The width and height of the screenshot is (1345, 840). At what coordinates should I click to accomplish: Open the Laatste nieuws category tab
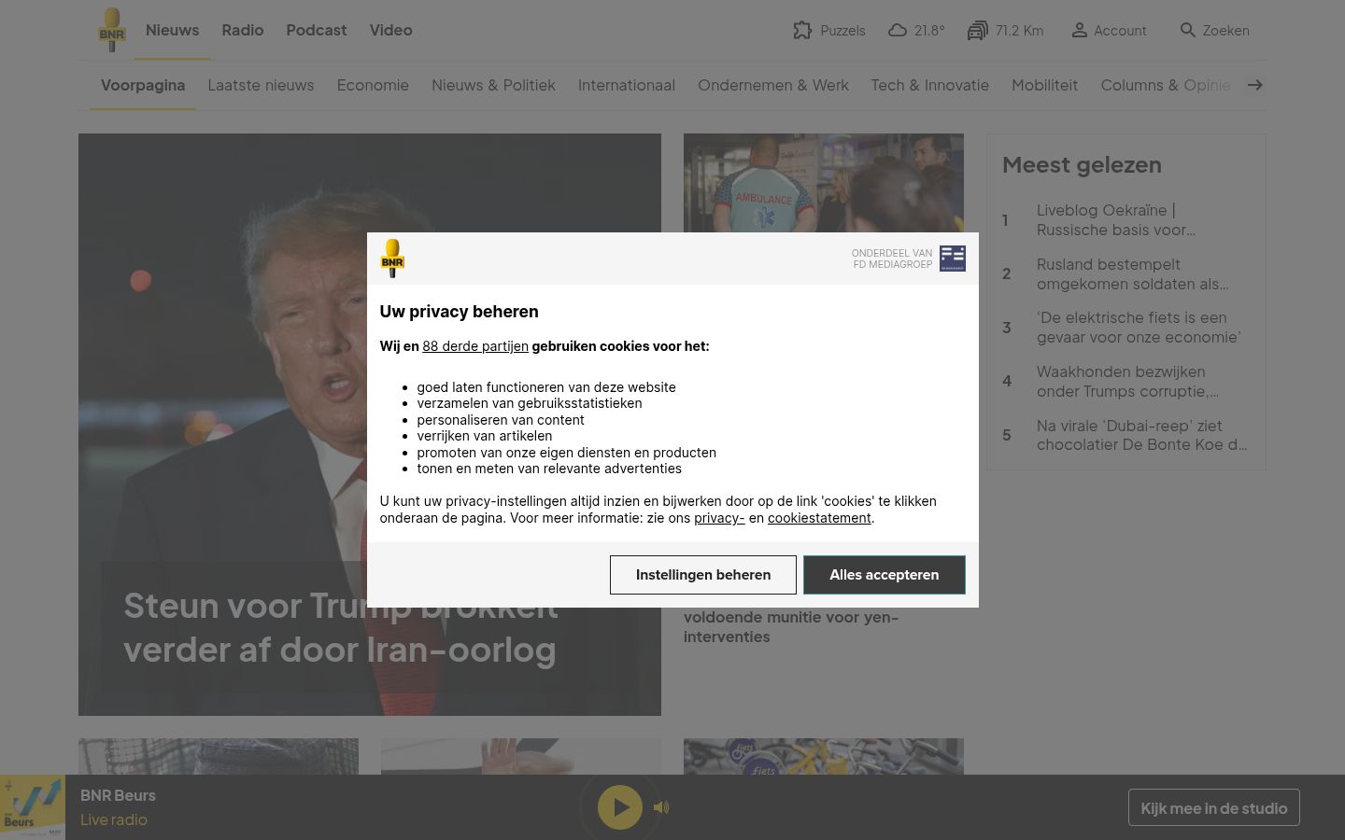261,85
